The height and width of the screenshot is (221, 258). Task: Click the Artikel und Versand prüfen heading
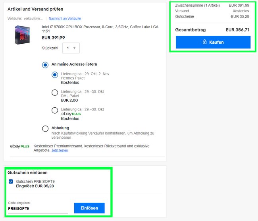pos(35,9)
